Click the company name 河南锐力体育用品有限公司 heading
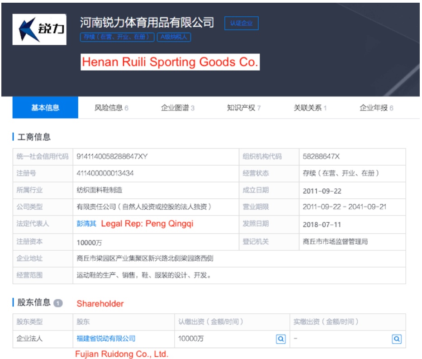This screenshot has height=359, width=422. 147,23
